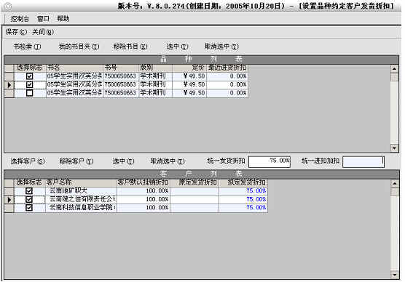Toggle the checkbox for 云南地矿职大
This screenshot has height=282, width=405.
click(x=29, y=191)
